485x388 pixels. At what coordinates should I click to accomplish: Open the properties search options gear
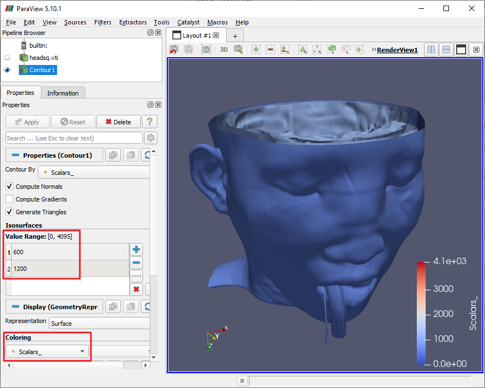[x=151, y=138]
